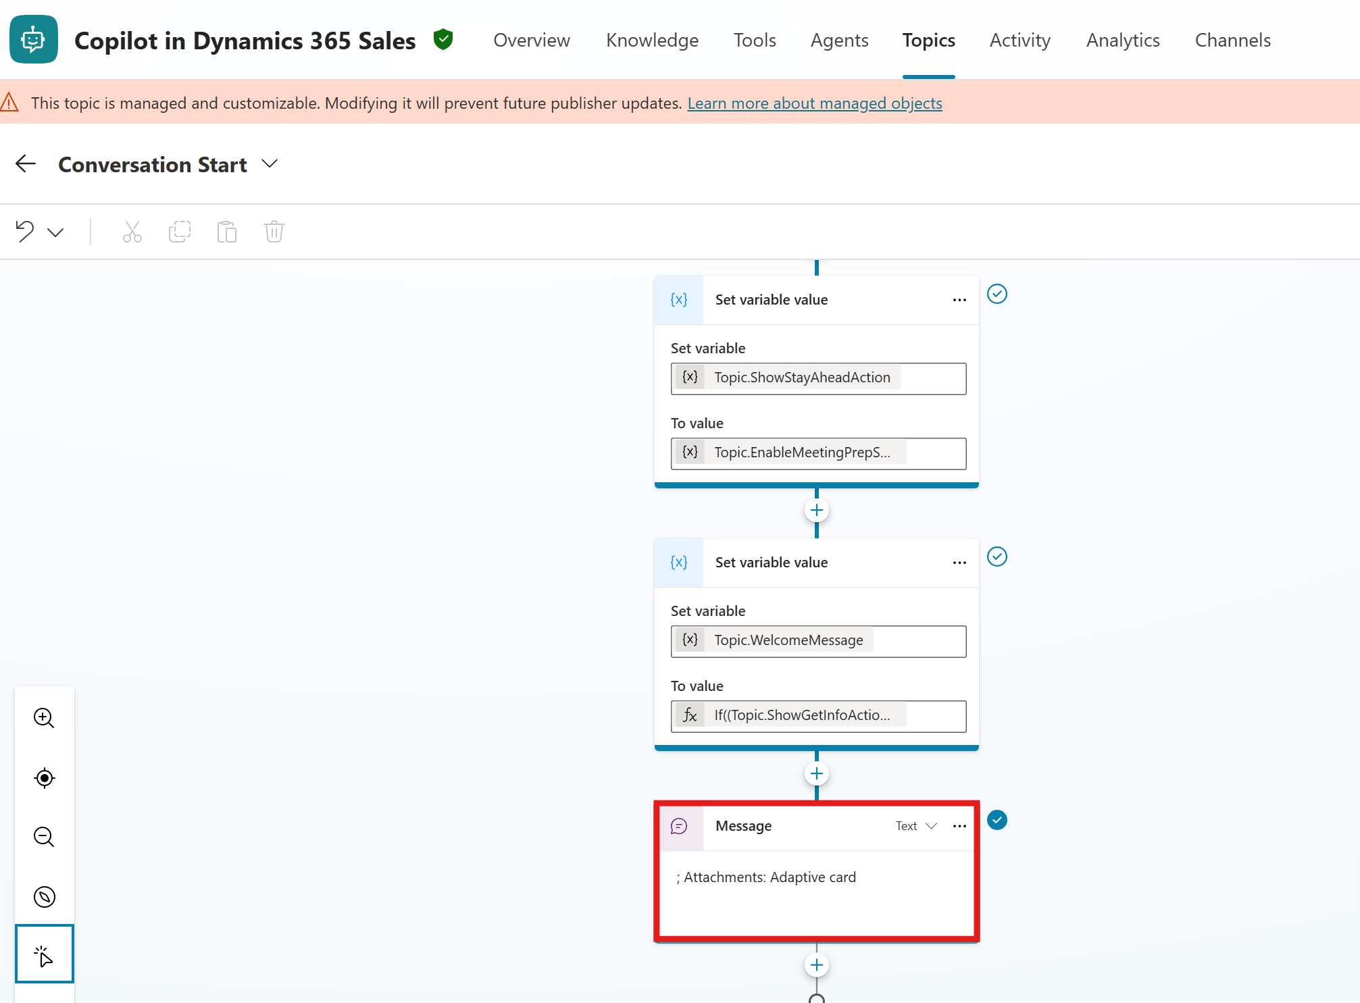Click the delete trash icon in toolbar
The width and height of the screenshot is (1360, 1003).
click(x=274, y=232)
